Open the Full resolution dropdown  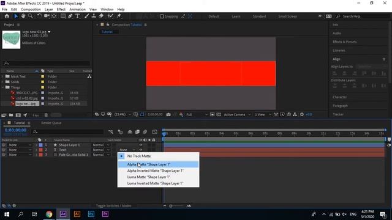(197, 114)
